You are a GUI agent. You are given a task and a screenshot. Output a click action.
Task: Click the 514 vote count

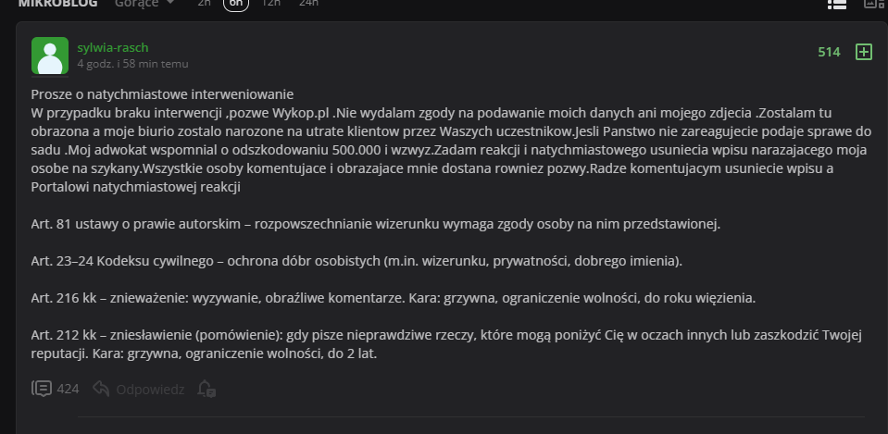click(x=829, y=53)
